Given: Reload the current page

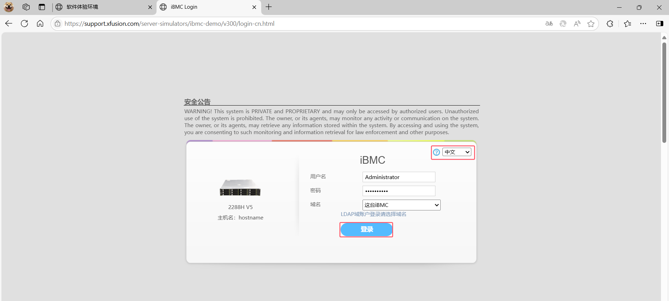Looking at the screenshot, I should tap(24, 23).
